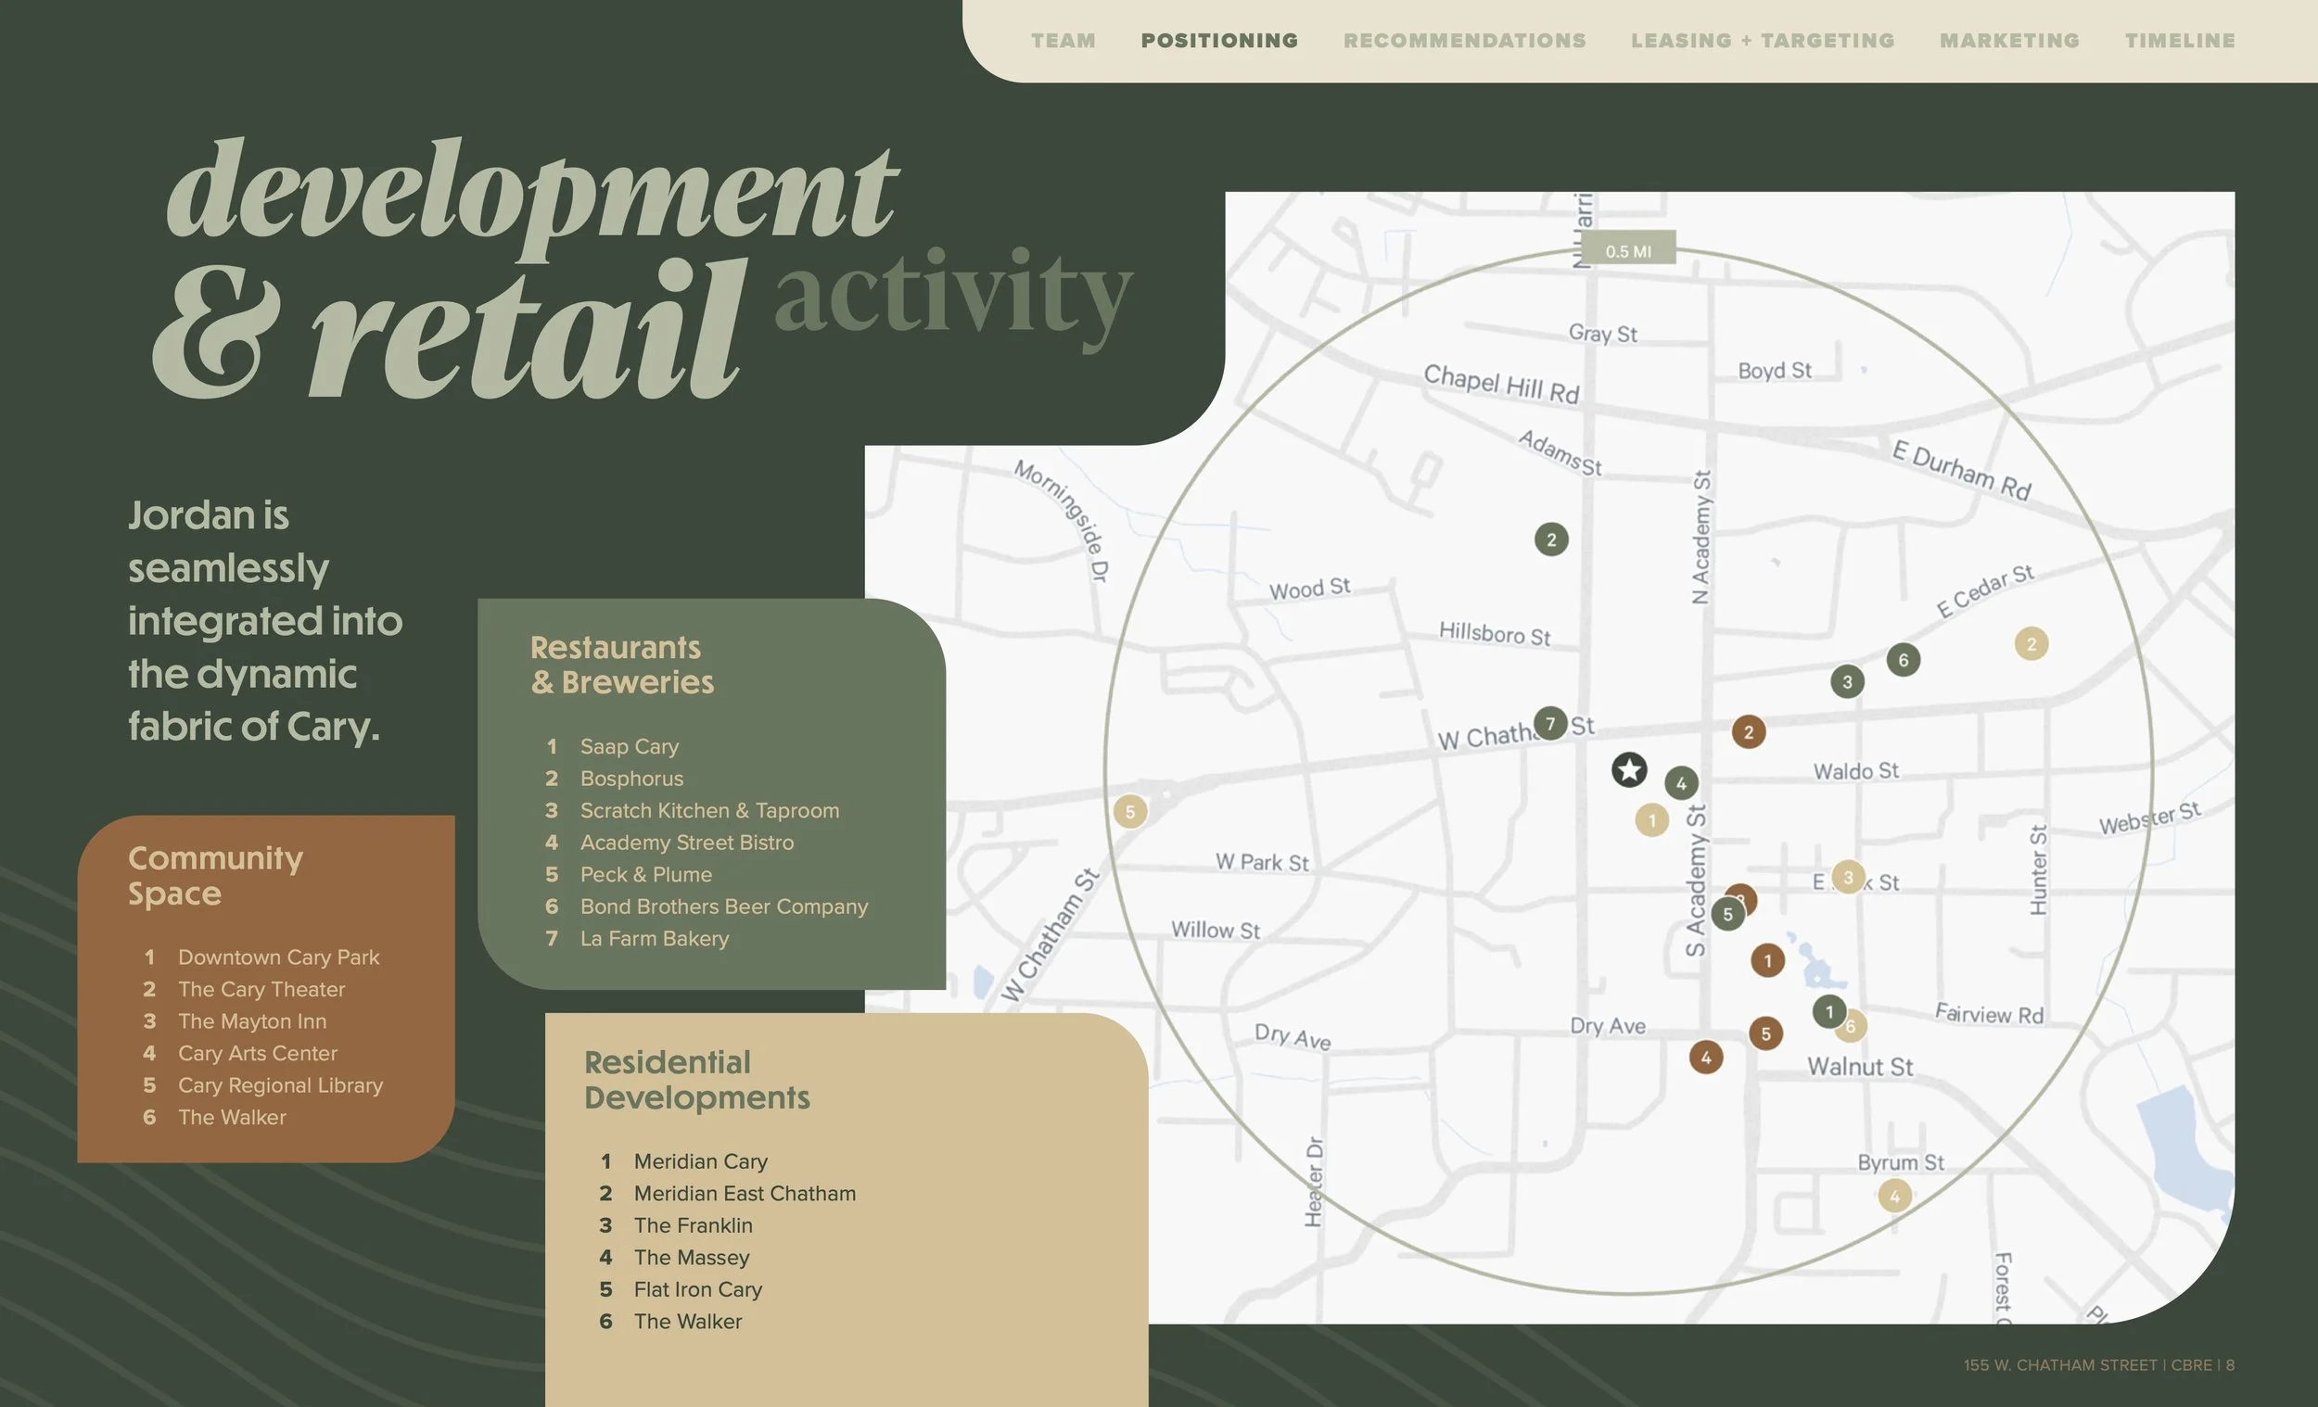Select 'Cary Arts Center' entry

(258, 1052)
